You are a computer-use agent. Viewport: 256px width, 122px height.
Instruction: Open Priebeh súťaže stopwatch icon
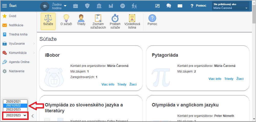pyautogui.click(x=115, y=22)
